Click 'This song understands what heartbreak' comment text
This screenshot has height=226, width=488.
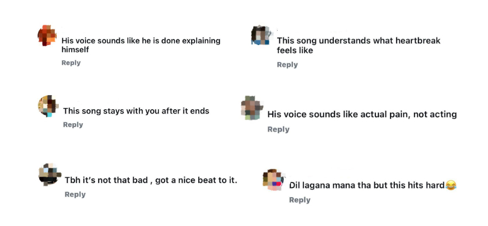tap(358, 41)
